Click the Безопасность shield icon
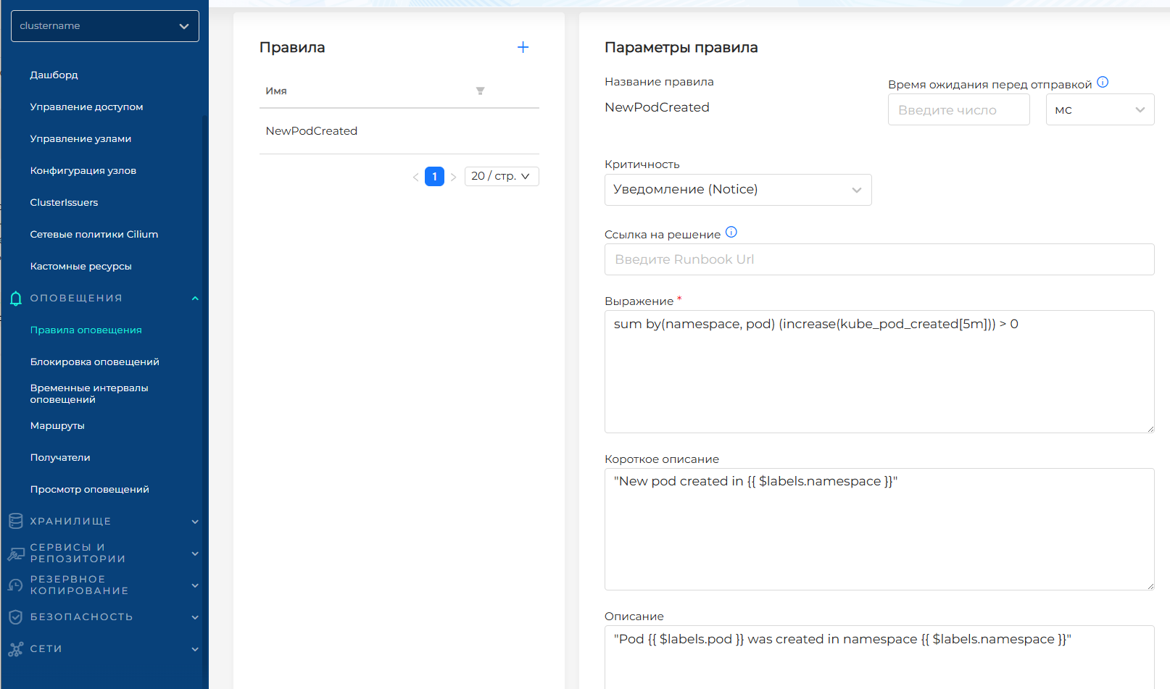The height and width of the screenshot is (689, 1170). (x=16, y=617)
